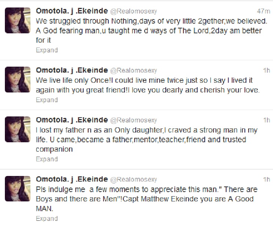Expand the "I lost my father" tweet
This screenshot has width=273, height=225.
coord(46,159)
